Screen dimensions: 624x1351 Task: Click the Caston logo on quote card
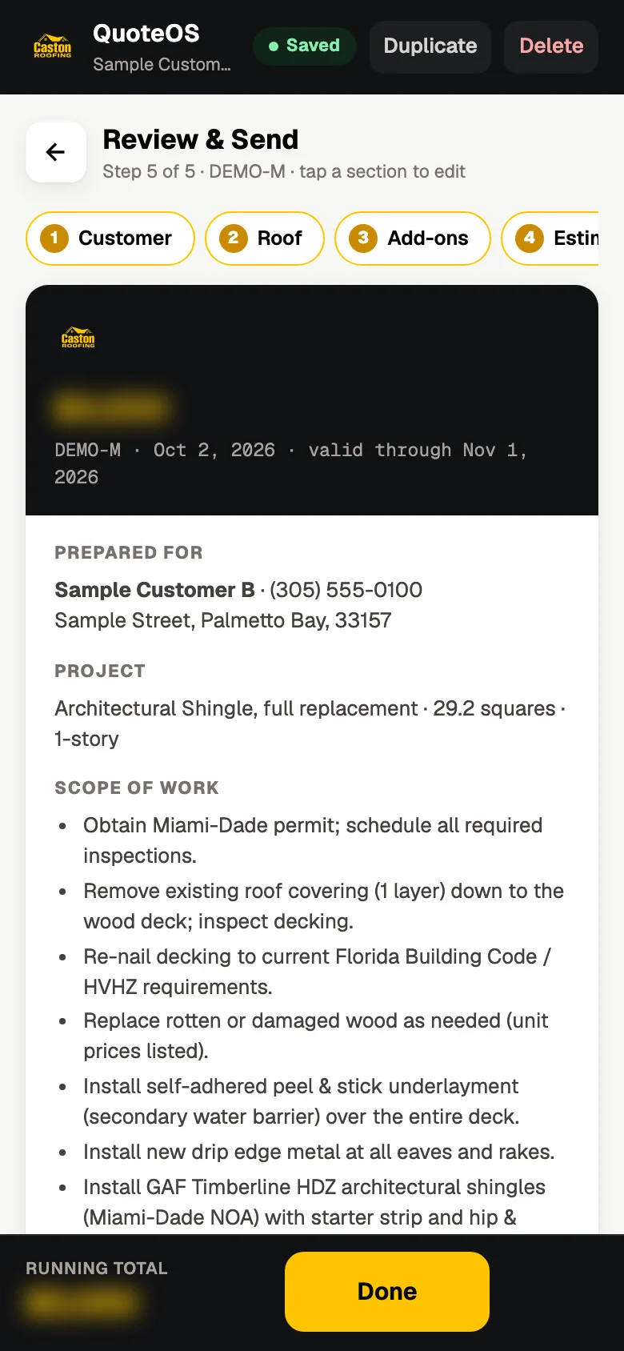(x=78, y=337)
